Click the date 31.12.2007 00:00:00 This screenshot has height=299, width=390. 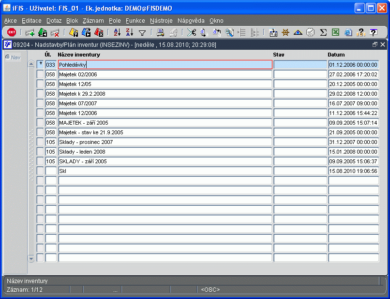point(353,142)
